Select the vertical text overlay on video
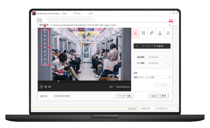 pyautogui.click(x=45, y=48)
